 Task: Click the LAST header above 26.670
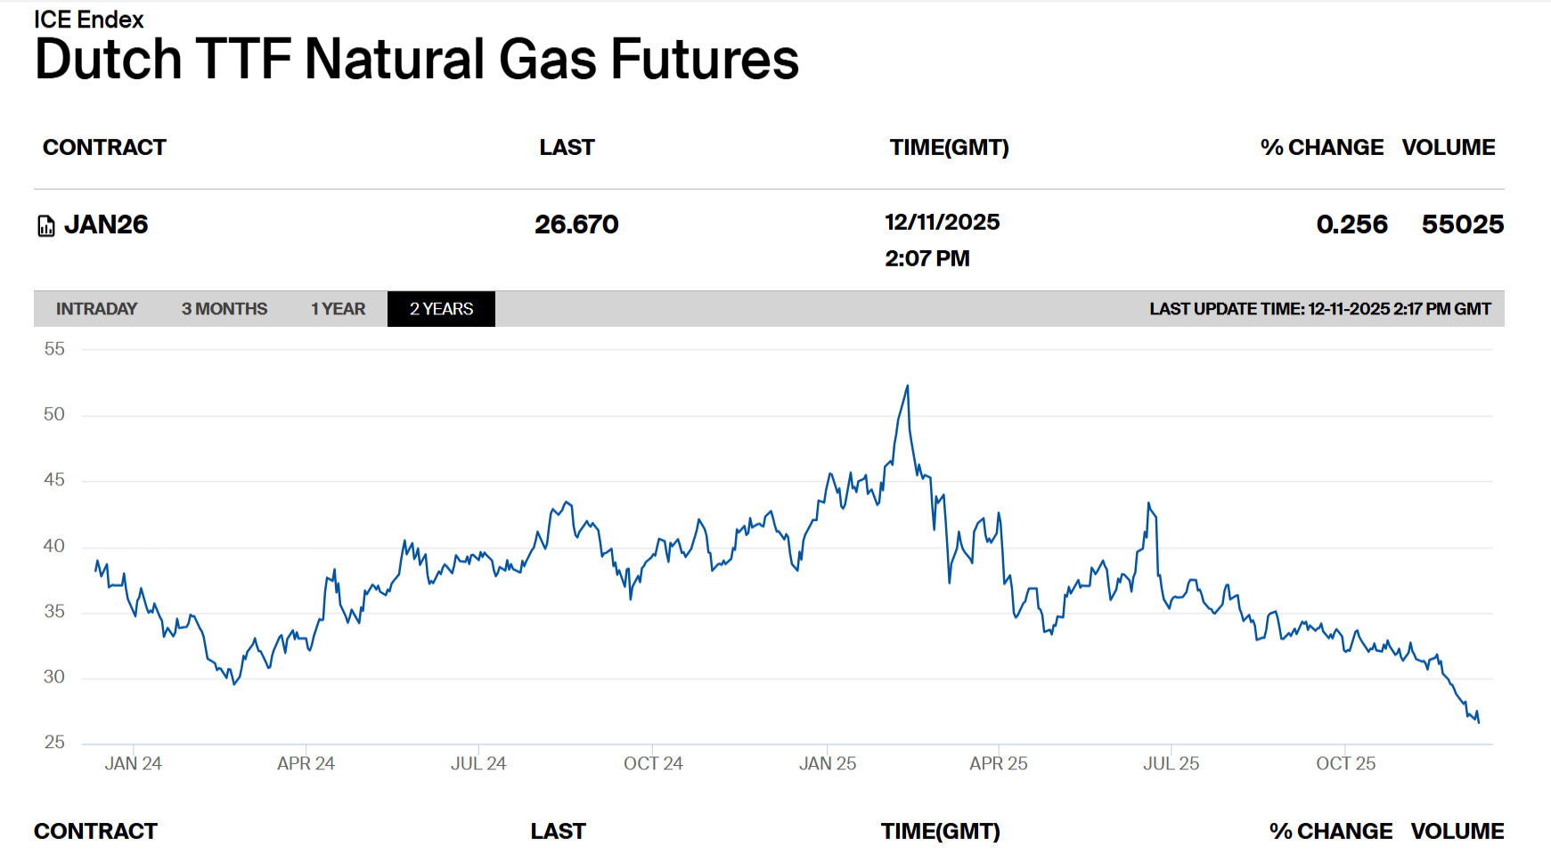coord(567,147)
